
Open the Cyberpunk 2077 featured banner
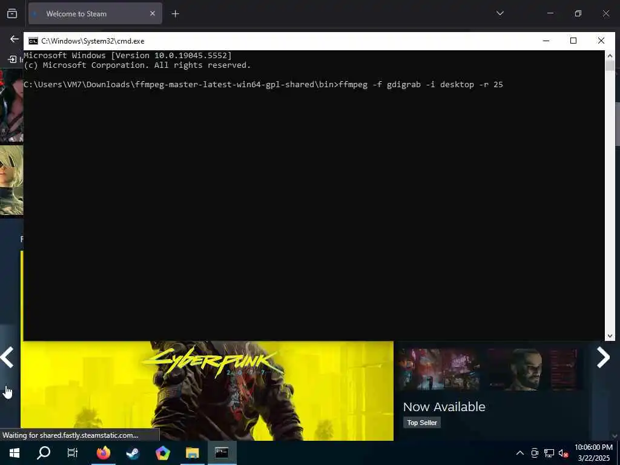[207, 391]
